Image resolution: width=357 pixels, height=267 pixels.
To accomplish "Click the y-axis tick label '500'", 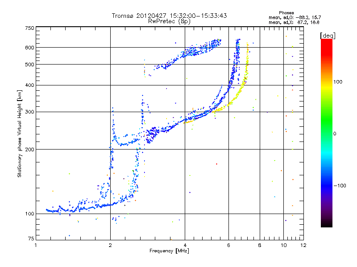I will (x=30, y=65).
